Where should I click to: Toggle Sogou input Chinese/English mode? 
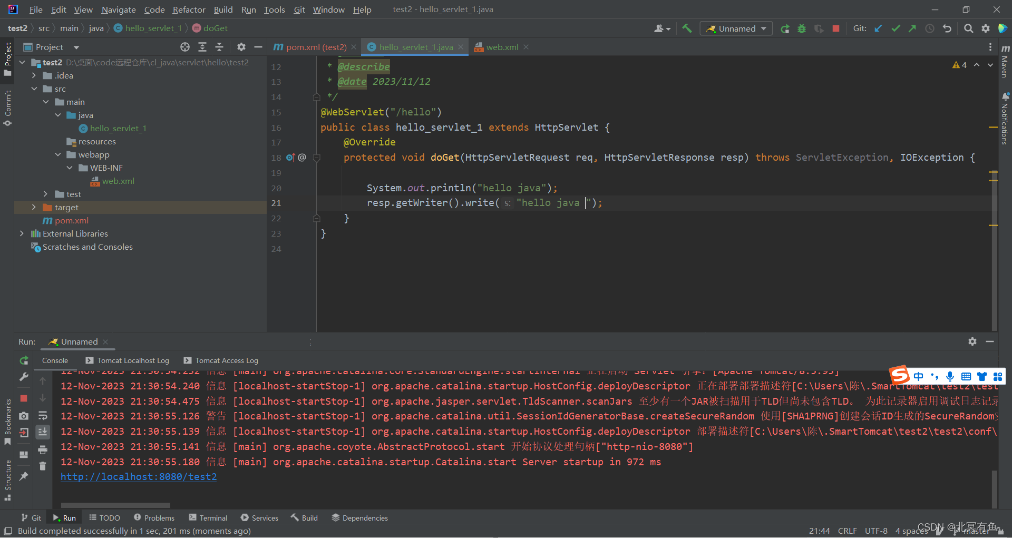[x=919, y=376]
